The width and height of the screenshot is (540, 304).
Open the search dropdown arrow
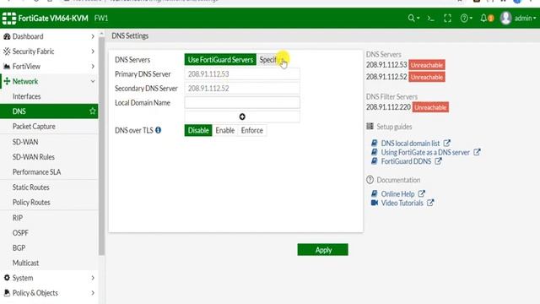[x=418, y=19]
